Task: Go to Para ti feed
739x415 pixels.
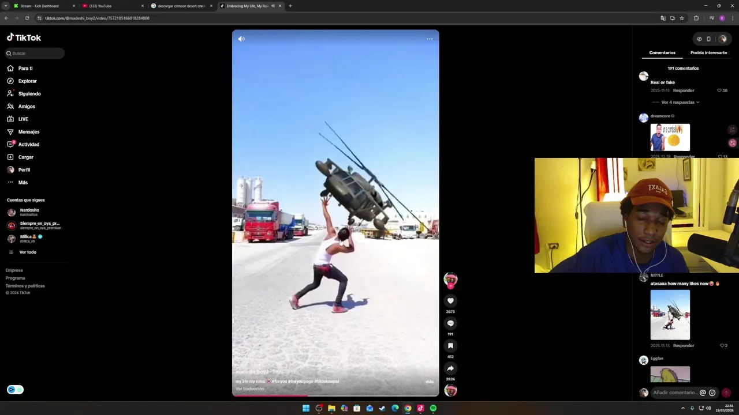Action: point(25,68)
